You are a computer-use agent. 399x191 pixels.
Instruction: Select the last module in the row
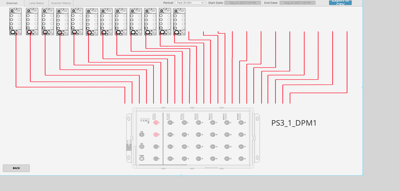click(x=179, y=21)
